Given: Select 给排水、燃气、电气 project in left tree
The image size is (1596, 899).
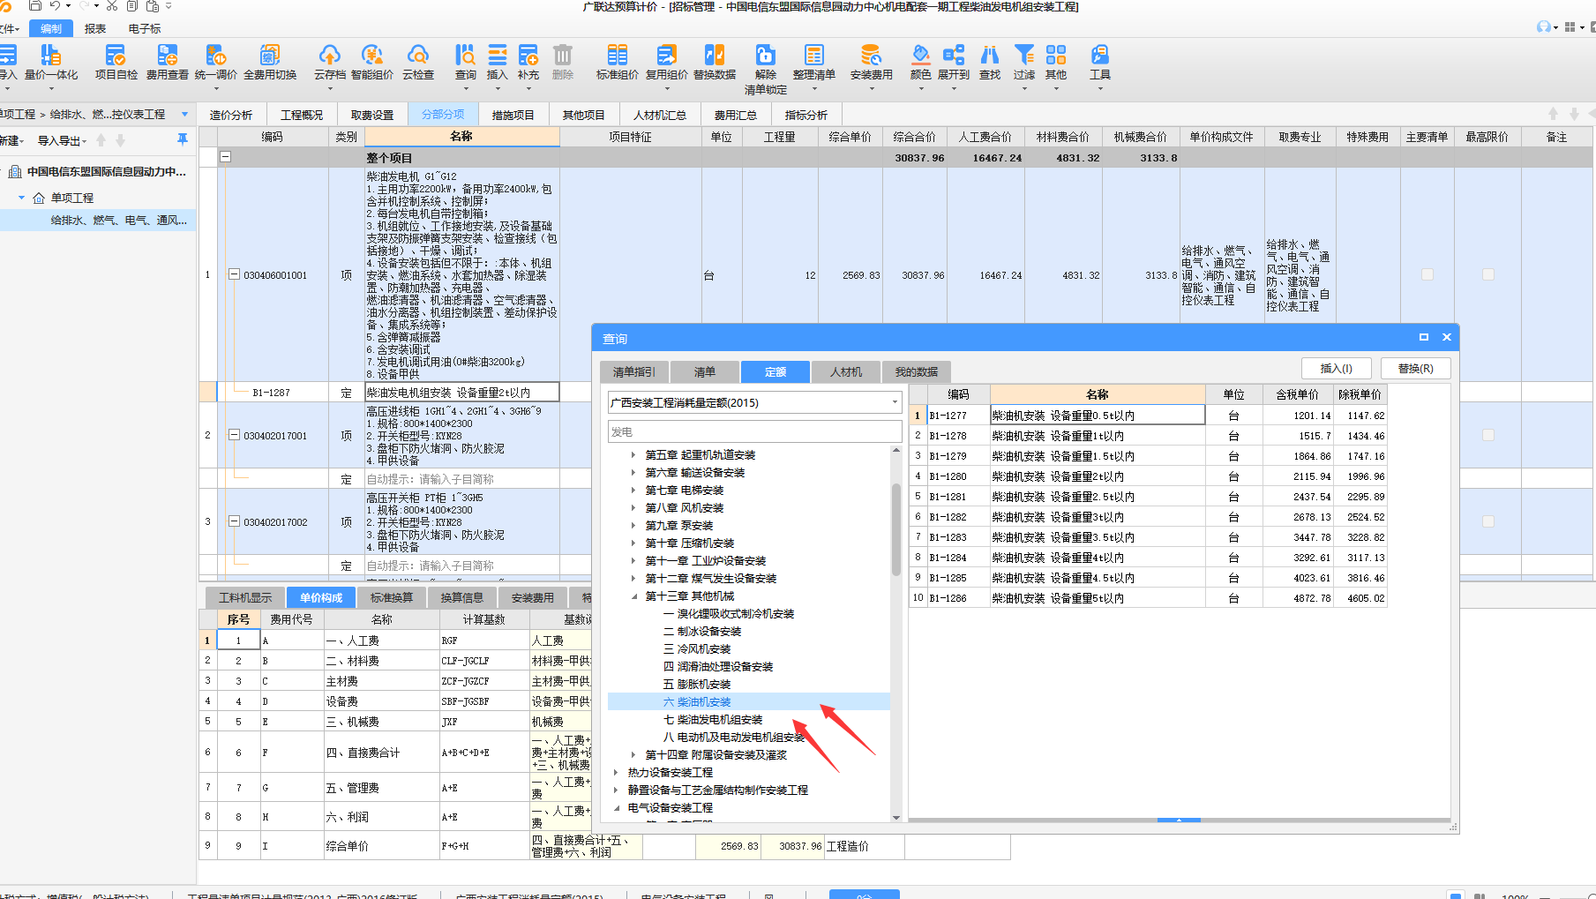Looking at the screenshot, I should tap(118, 220).
